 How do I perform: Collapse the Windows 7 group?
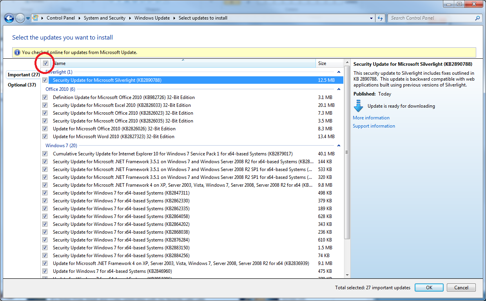pyautogui.click(x=339, y=146)
